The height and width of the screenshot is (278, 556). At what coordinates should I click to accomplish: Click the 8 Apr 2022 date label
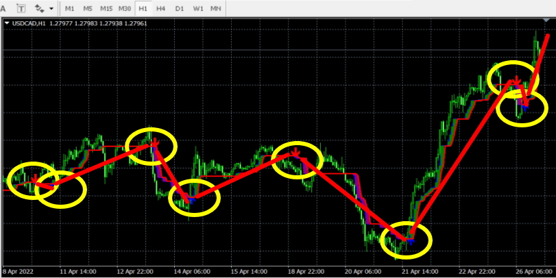click(18, 272)
